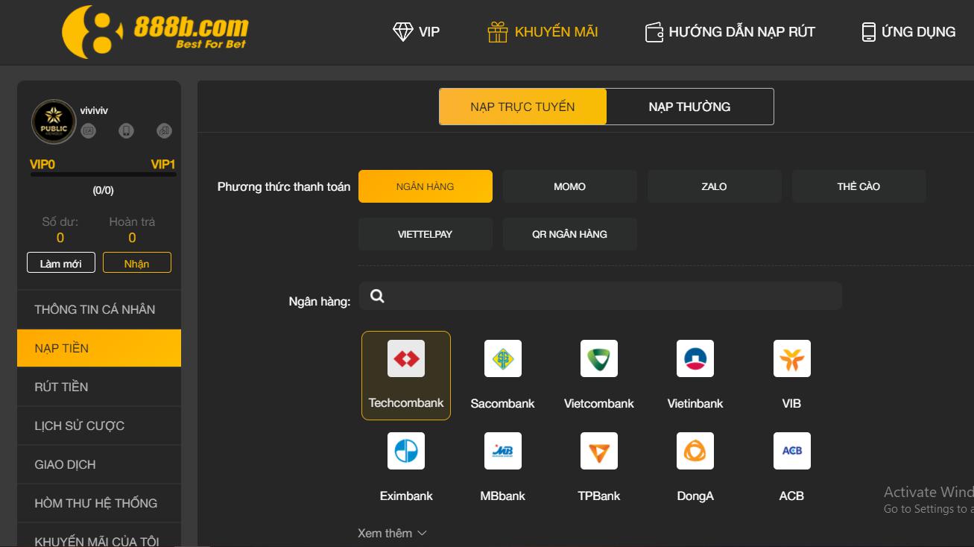
Task: Click the VIP diamond icon
Action: 402,32
